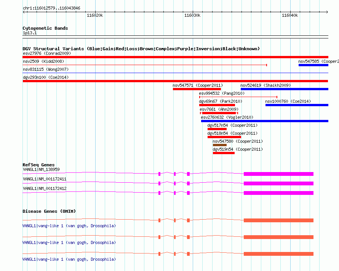Screen dimensions: 339x271
Task: Open the dgv69n67 (Park2010) variant label
Action: tap(221, 101)
